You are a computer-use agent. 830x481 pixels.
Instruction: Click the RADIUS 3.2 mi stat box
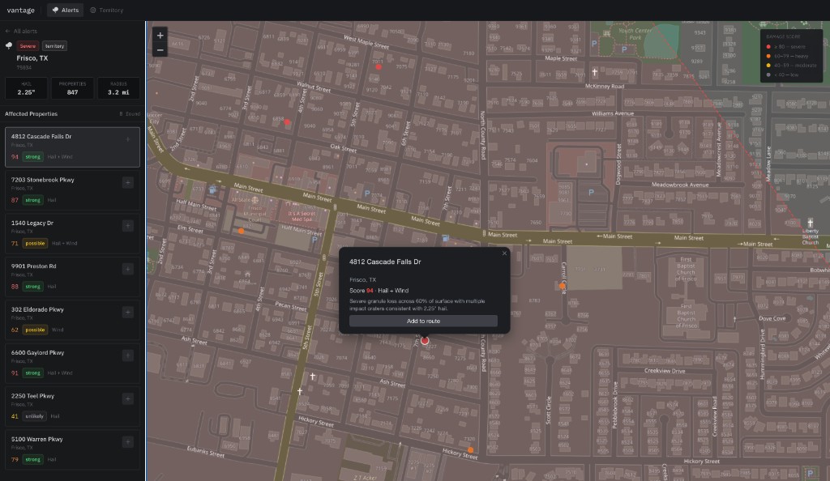tap(118, 88)
